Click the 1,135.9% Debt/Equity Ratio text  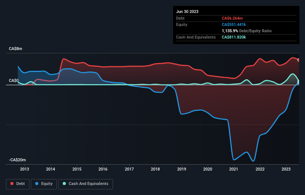click(247, 31)
